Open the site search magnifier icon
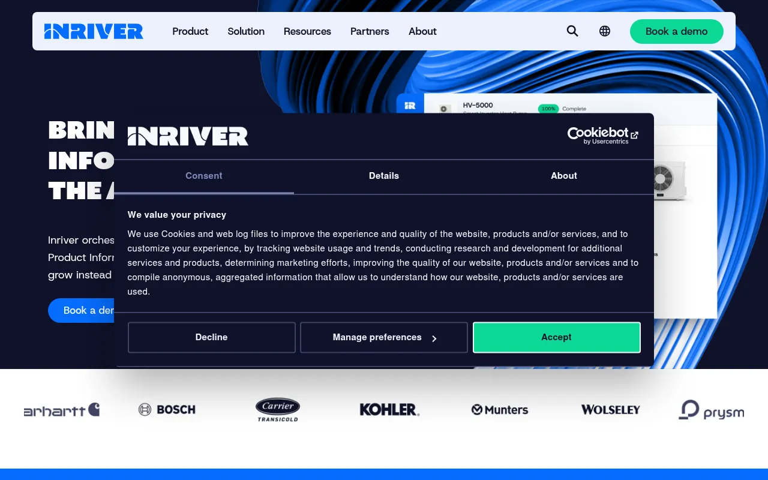Viewport: 768px width, 480px height. click(x=572, y=31)
